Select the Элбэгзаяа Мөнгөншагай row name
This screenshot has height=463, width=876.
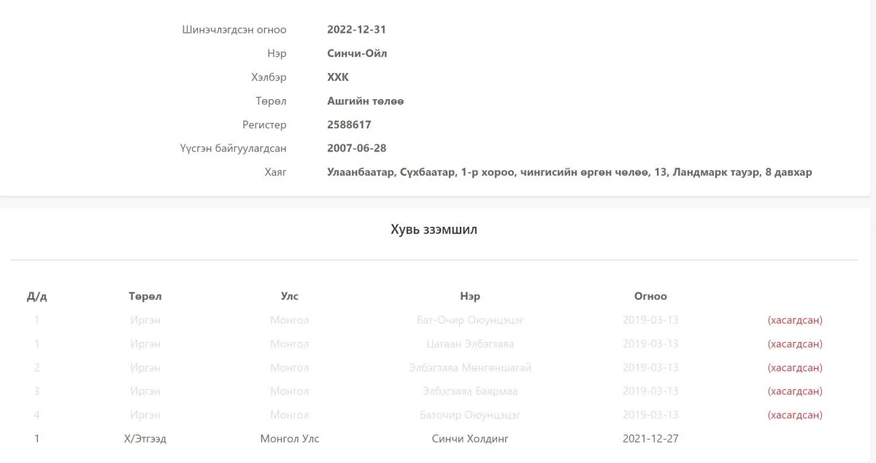470,367
